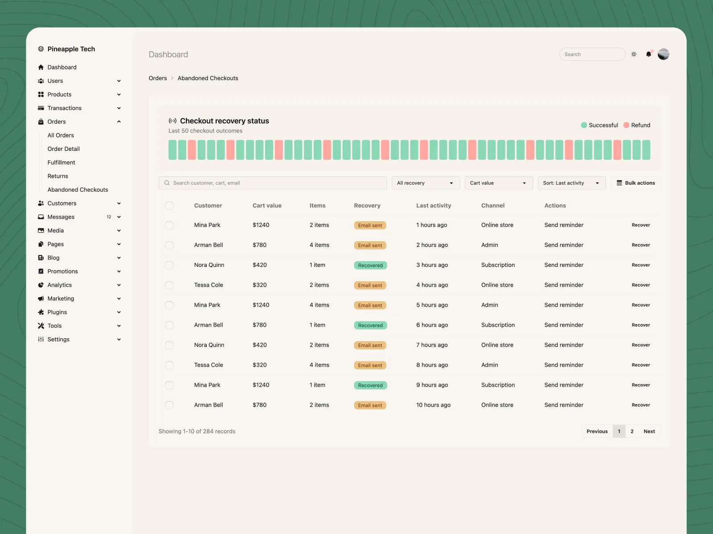Screen dimensions: 713x534
Task: Go to page 2
Action: (632, 431)
